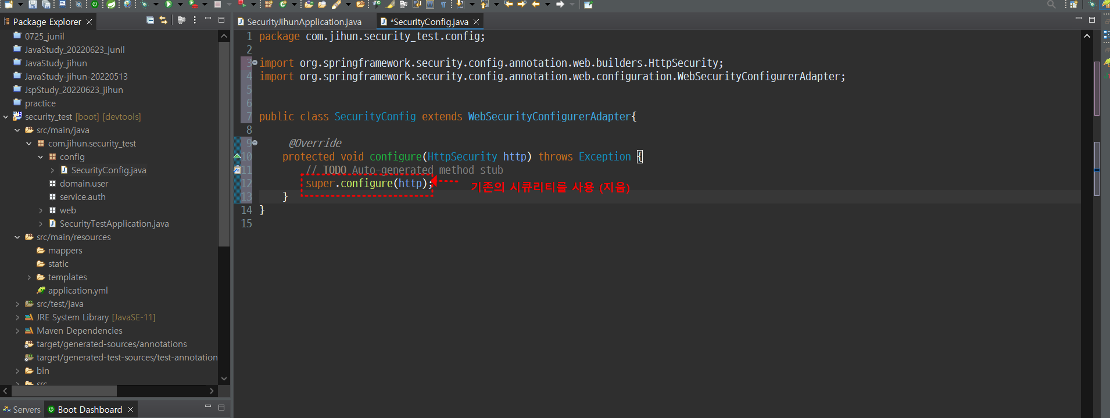
Task: Click the global search magnifier icon
Action: pos(1051,5)
